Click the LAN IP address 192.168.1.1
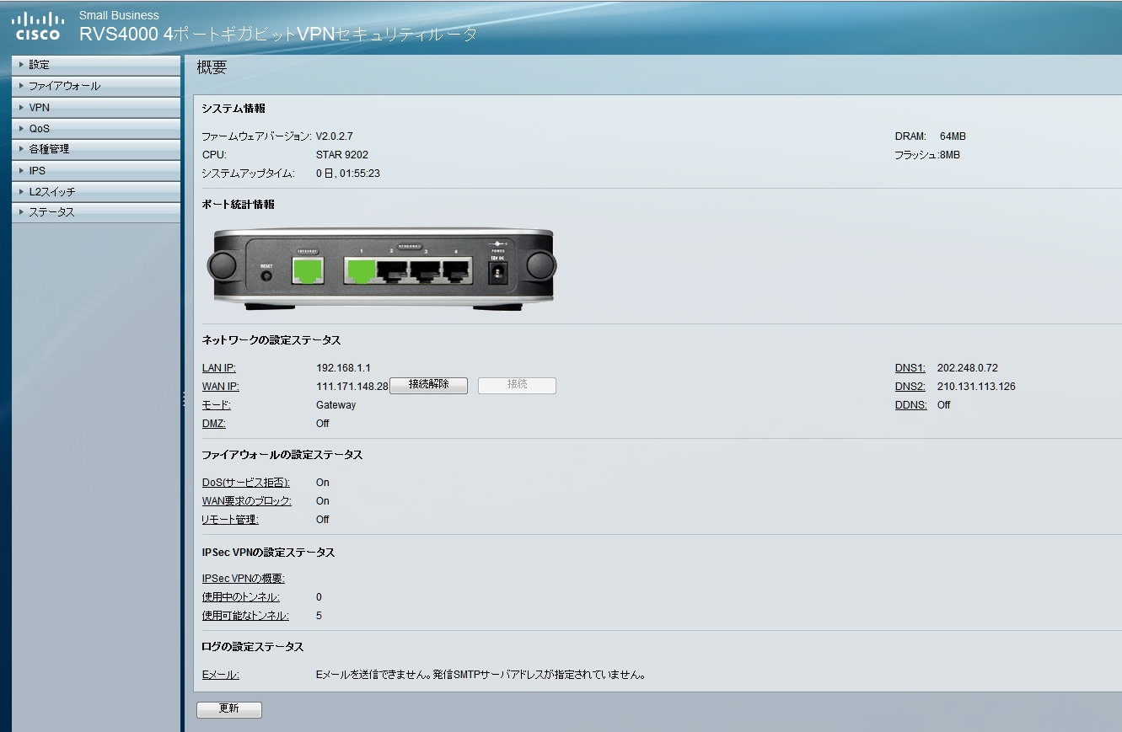Screen dimensions: 1122x732 (343, 368)
